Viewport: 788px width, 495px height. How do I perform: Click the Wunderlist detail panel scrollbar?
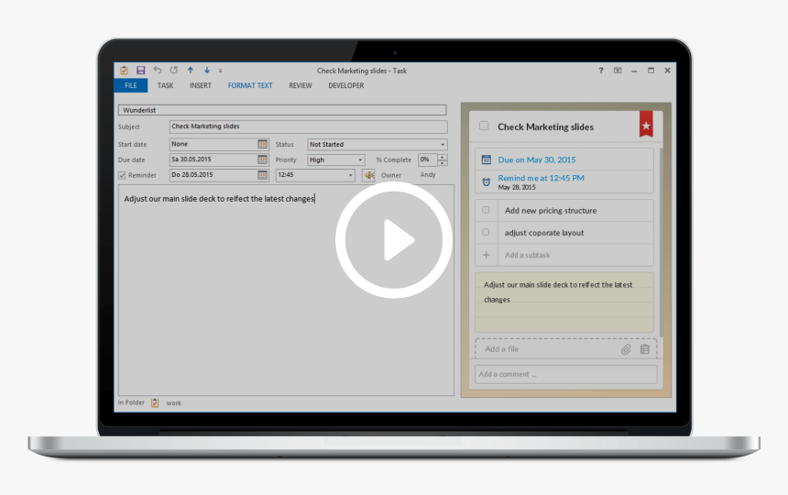661,242
